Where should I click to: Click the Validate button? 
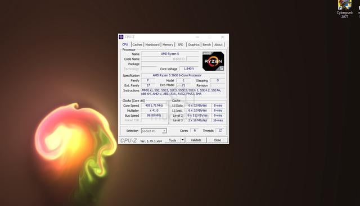(x=196, y=140)
